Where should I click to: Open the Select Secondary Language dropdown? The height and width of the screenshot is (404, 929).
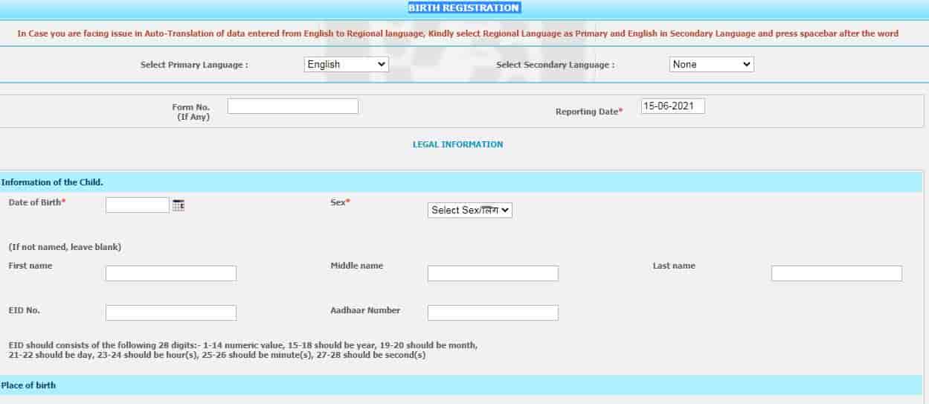712,65
